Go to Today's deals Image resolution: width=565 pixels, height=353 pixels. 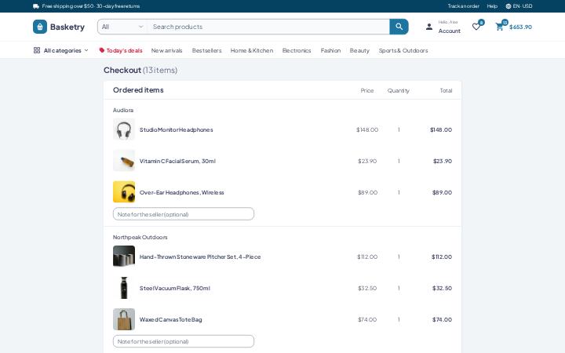pos(121,50)
